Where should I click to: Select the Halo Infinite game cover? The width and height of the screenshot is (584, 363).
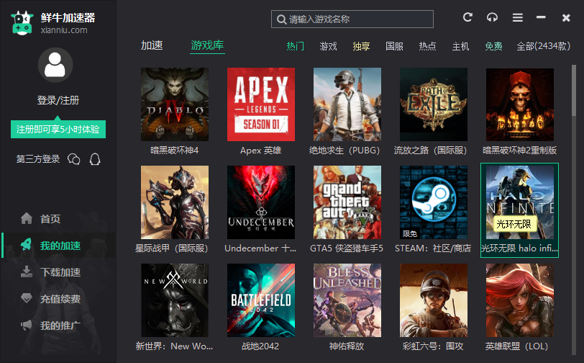tap(520, 202)
